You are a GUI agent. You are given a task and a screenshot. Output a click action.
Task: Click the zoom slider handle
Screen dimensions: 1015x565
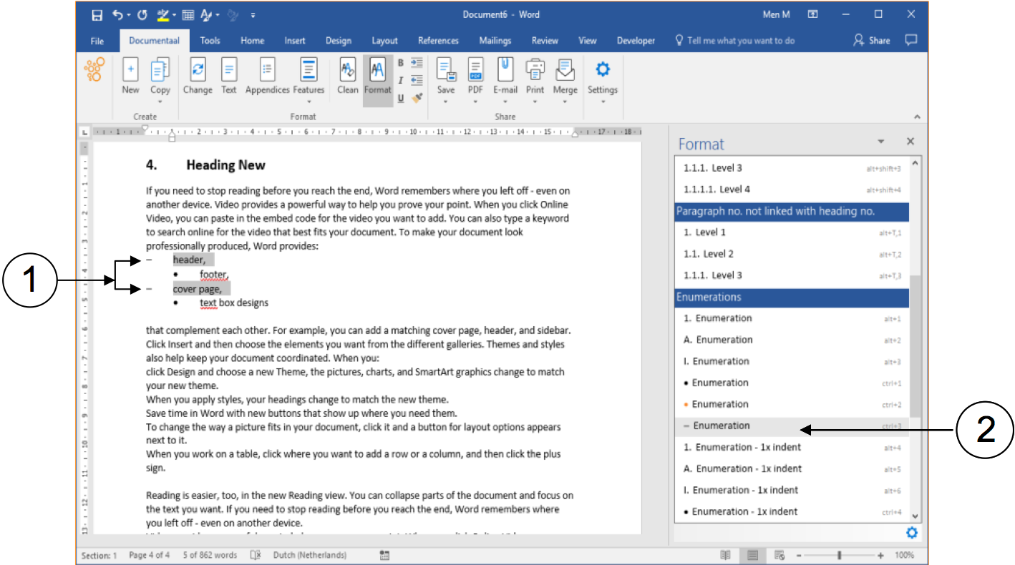840,555
